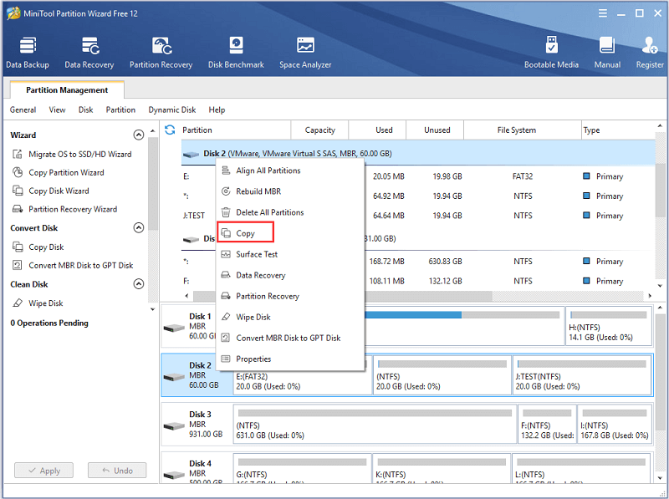Refresh the partition list

click(170, 130)
